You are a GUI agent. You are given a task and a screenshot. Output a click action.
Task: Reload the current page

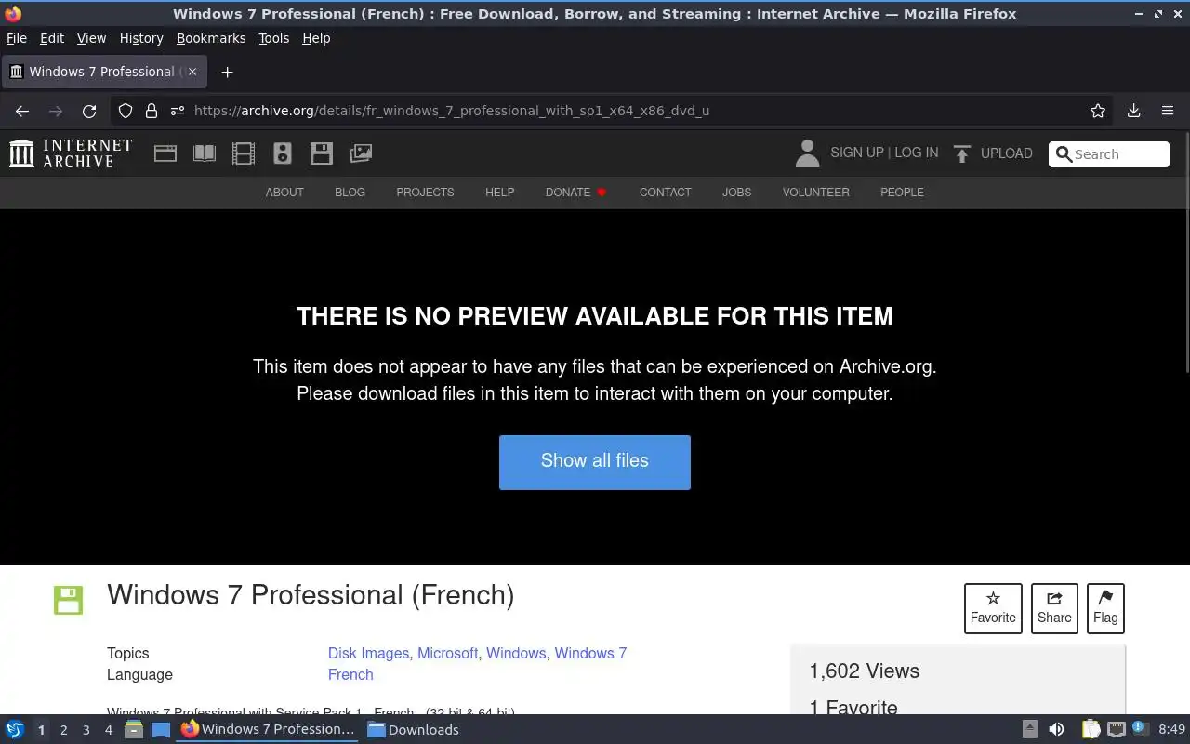tap(89, 111)
